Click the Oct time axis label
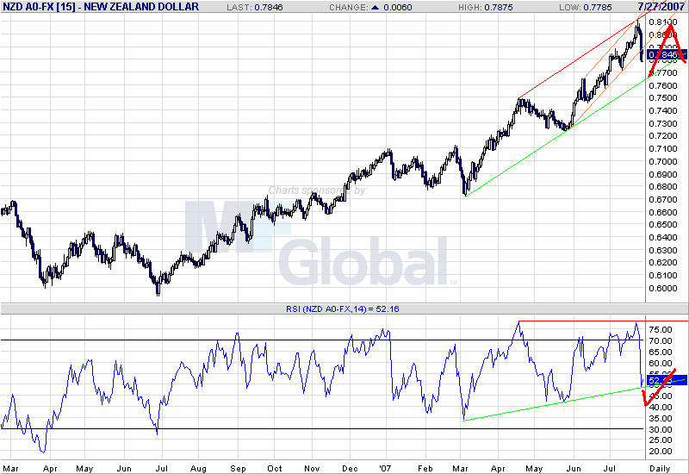689x474 pixels. click(275, 469)
